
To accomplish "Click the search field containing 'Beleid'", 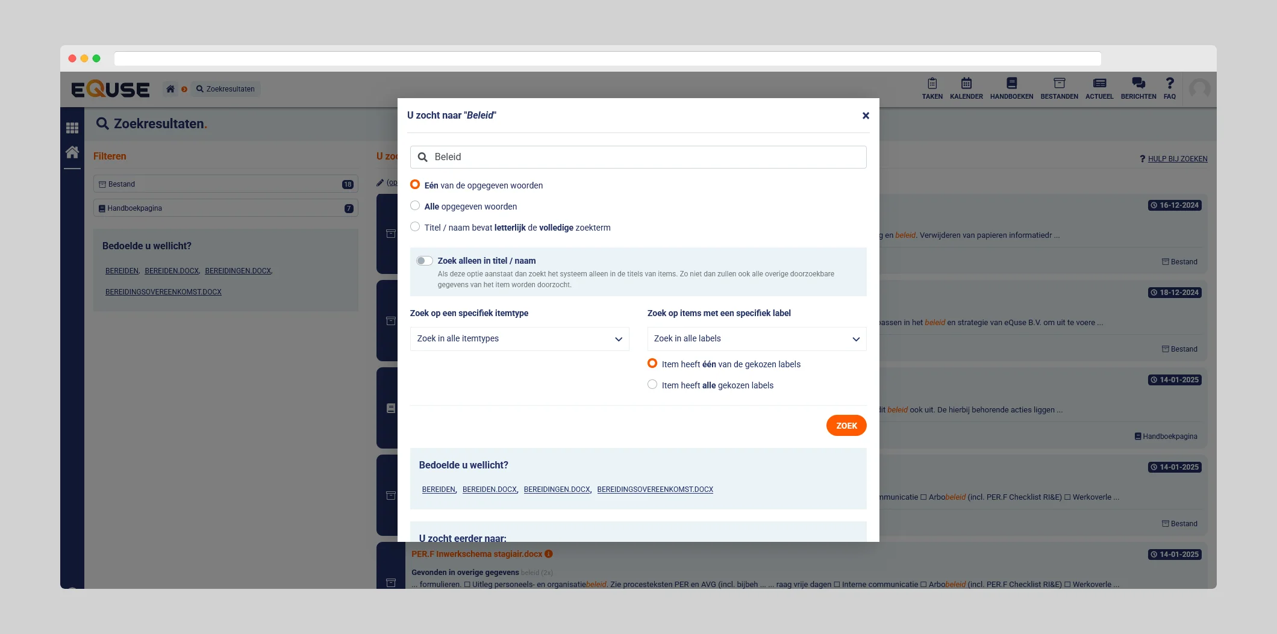I will tap(638, 157).
